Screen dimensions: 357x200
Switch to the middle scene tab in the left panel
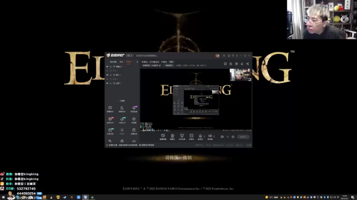121,62
